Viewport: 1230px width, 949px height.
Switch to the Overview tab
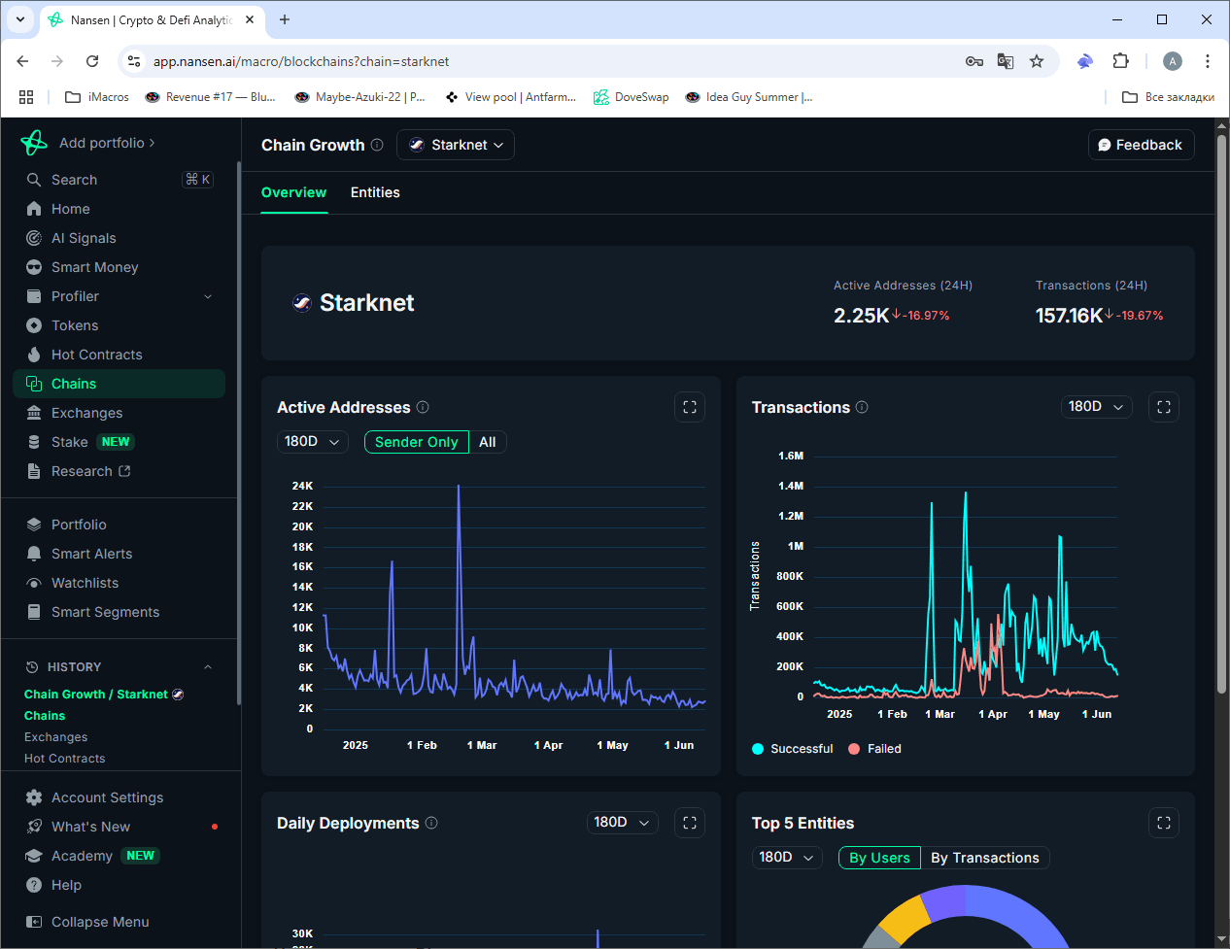pos(293,192)
